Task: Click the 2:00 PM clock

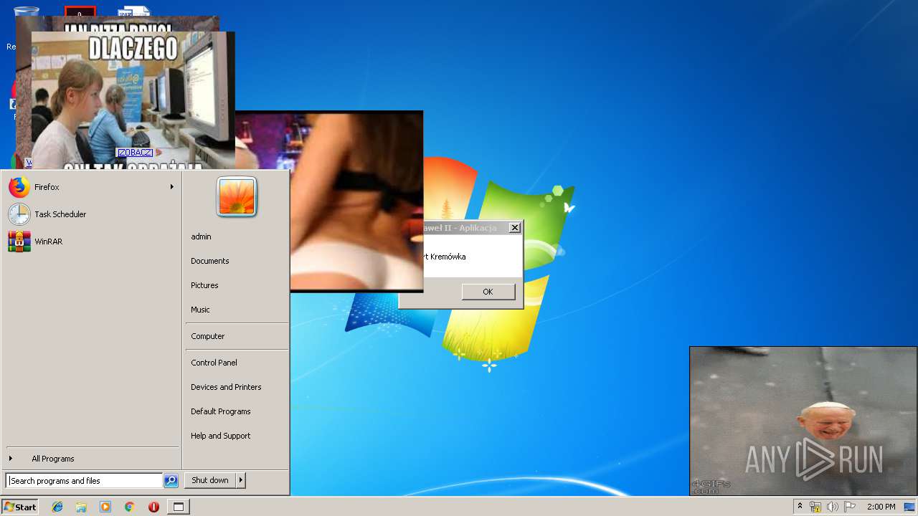Action: 881,507
